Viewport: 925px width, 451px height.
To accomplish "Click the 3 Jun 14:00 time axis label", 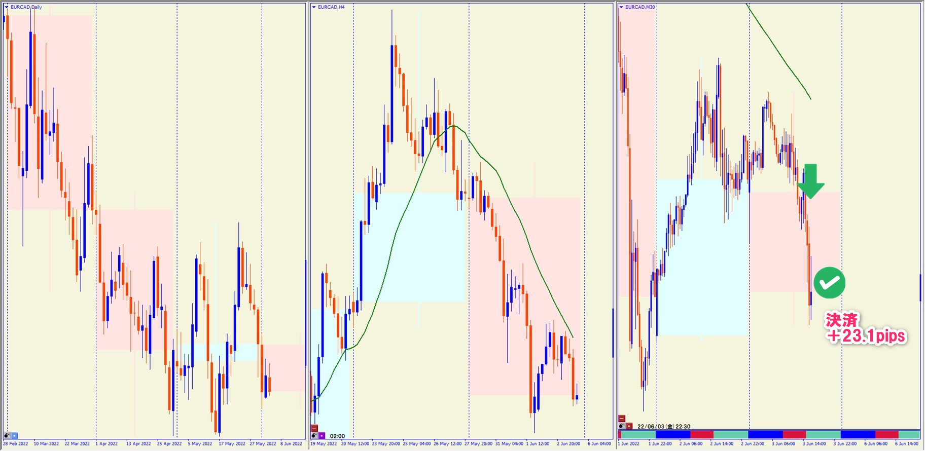I will [x=814, y=444].
